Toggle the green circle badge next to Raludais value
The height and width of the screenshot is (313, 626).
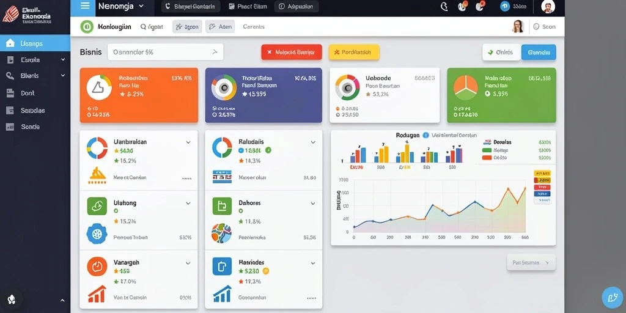click(x=268, y=150)
